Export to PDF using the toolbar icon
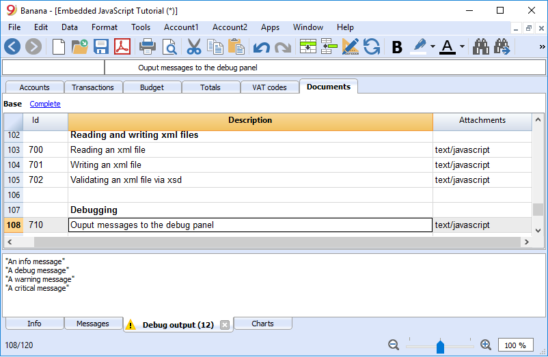 122,46
